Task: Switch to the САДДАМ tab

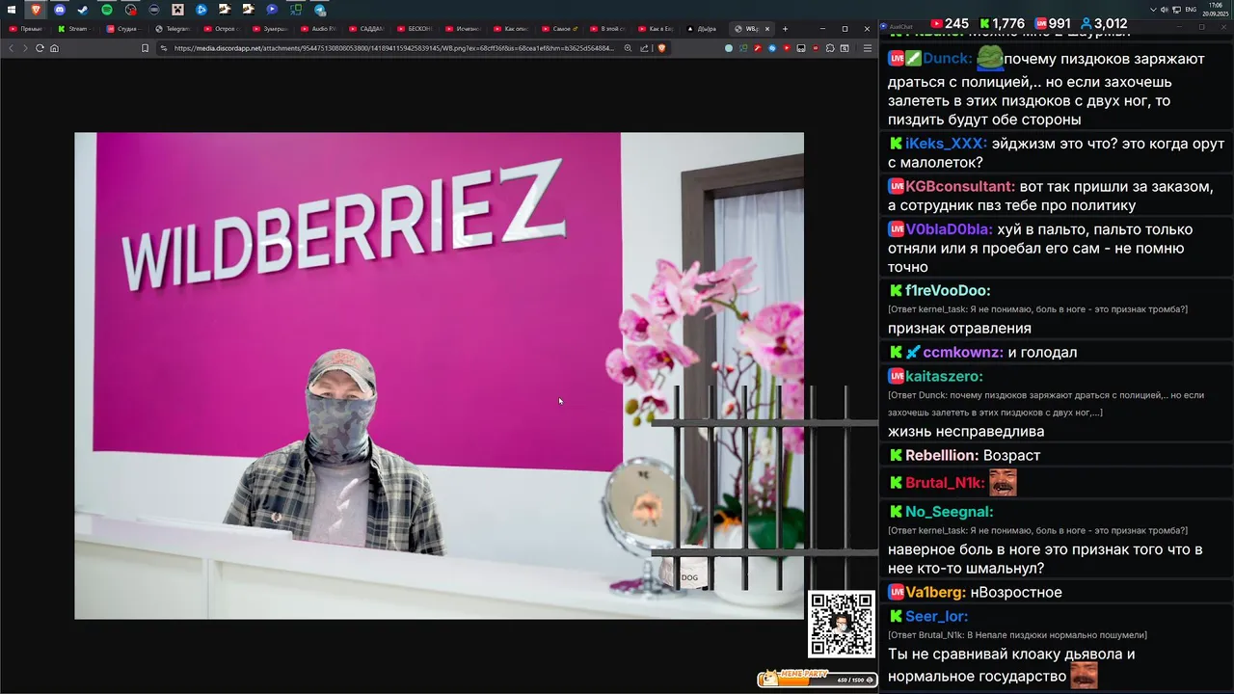Action: coord(367,29)
